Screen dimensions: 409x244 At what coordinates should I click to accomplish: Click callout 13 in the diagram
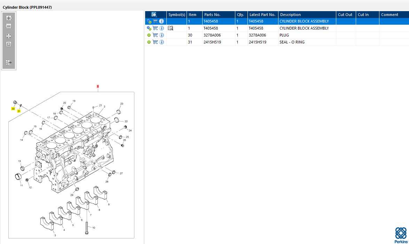coord(19,161)
